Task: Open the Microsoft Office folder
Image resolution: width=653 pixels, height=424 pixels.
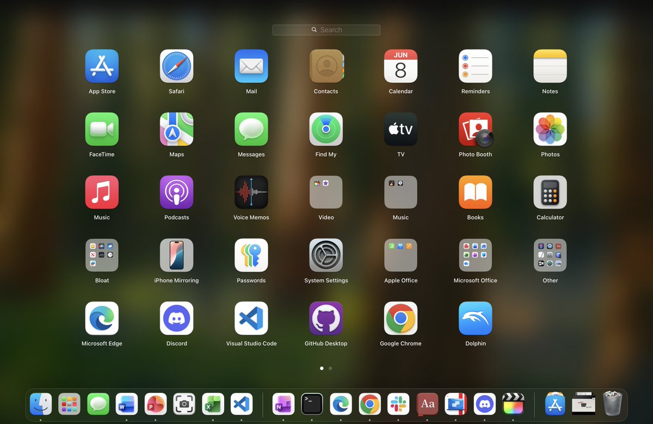Action: point(475,255)
